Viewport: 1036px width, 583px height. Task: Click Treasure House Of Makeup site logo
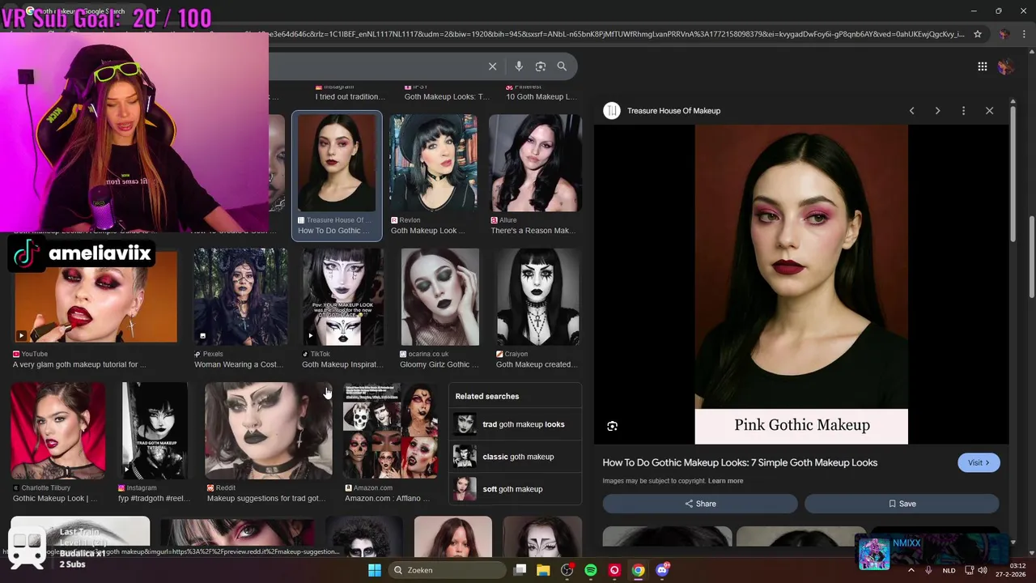[x=612, y=111]
